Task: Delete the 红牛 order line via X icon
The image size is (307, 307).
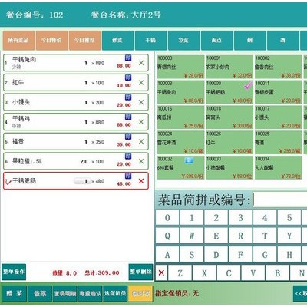Action: [x=141, y=82]
